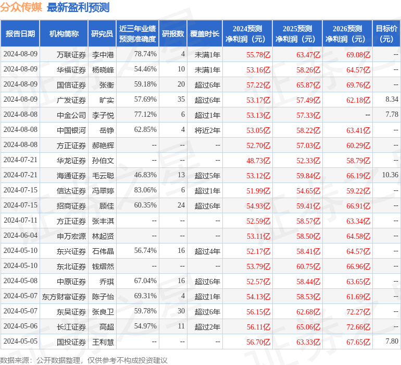Select the 2025预测净利润 header
Image resolution: width=401 pixels, height=365 pixels.
pos(297,33)
